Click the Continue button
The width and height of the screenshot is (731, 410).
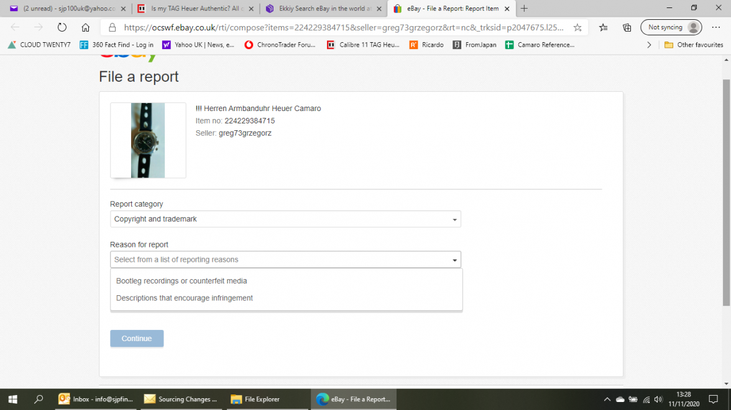click(137, 339)
